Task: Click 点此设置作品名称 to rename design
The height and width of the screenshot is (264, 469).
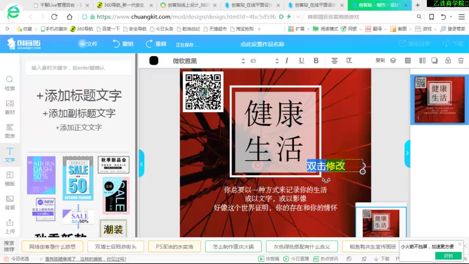Action: [263, 44]
